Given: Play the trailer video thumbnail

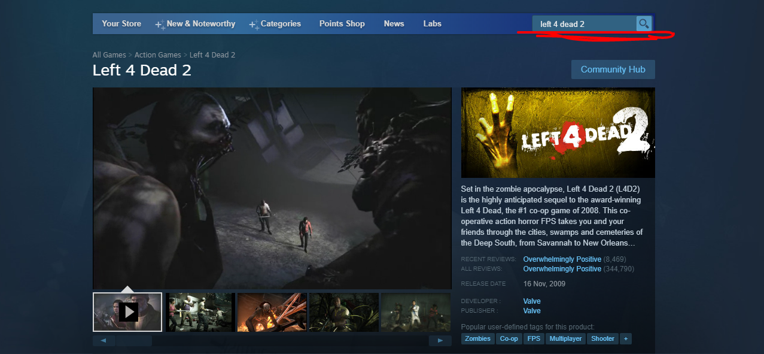Looking at the screenshot, I should (x=127, y=312).
